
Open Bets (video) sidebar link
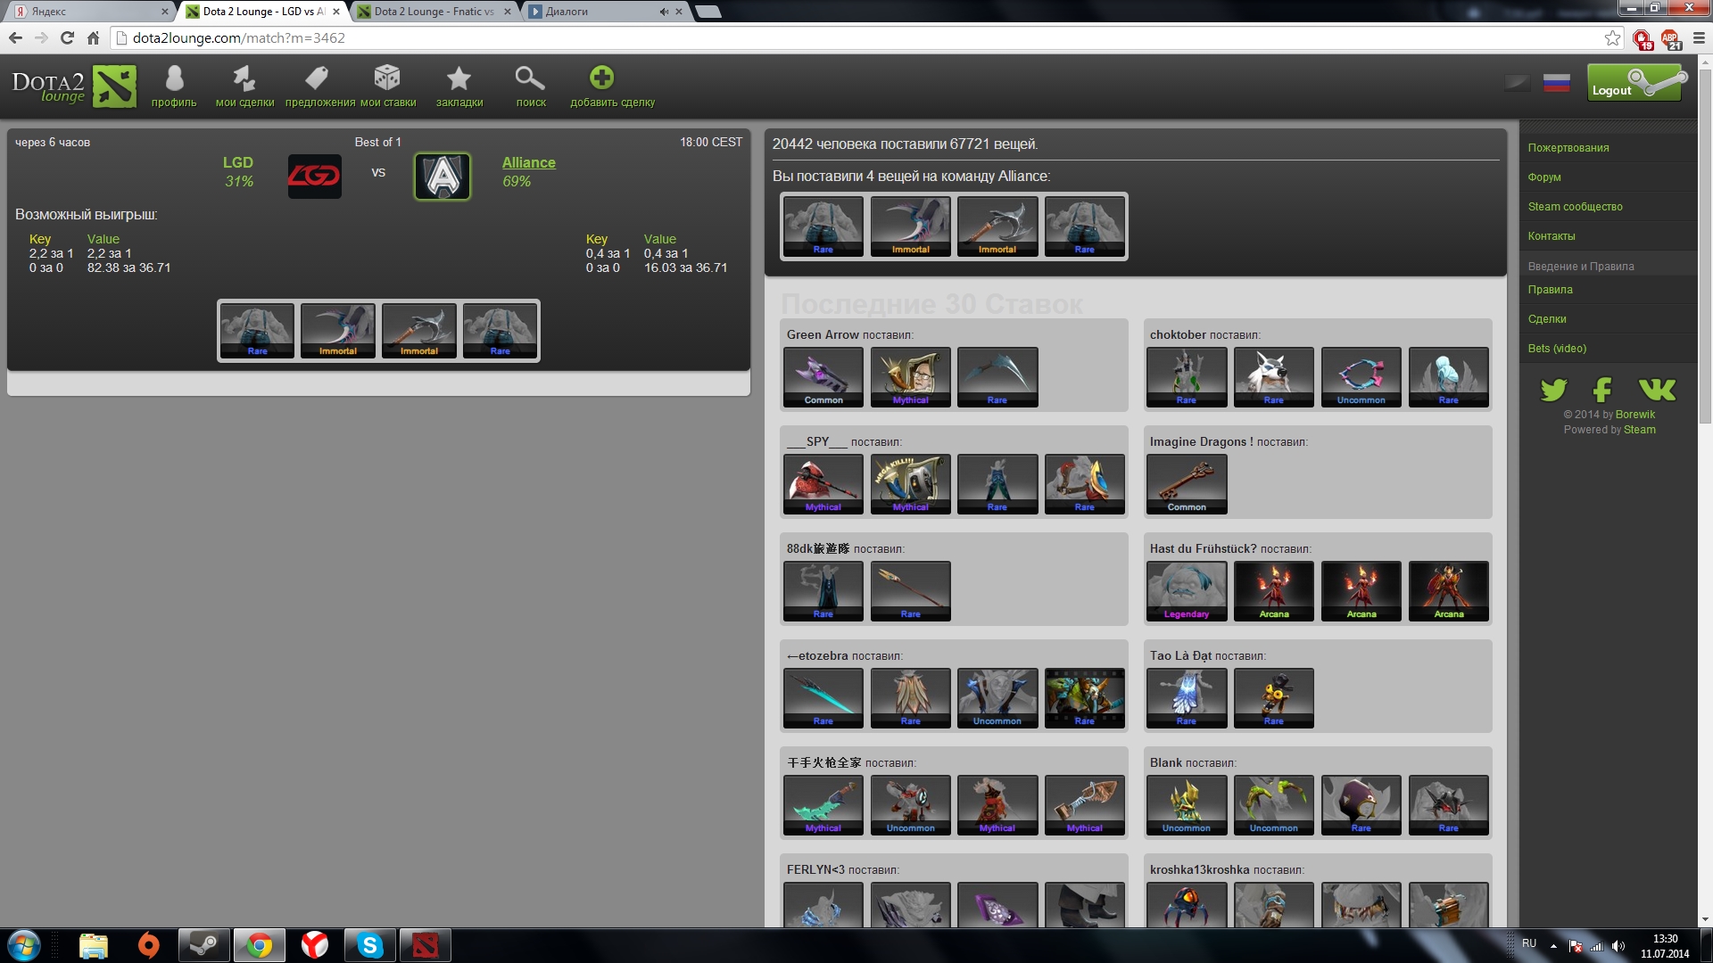[x=1556, y=349]
